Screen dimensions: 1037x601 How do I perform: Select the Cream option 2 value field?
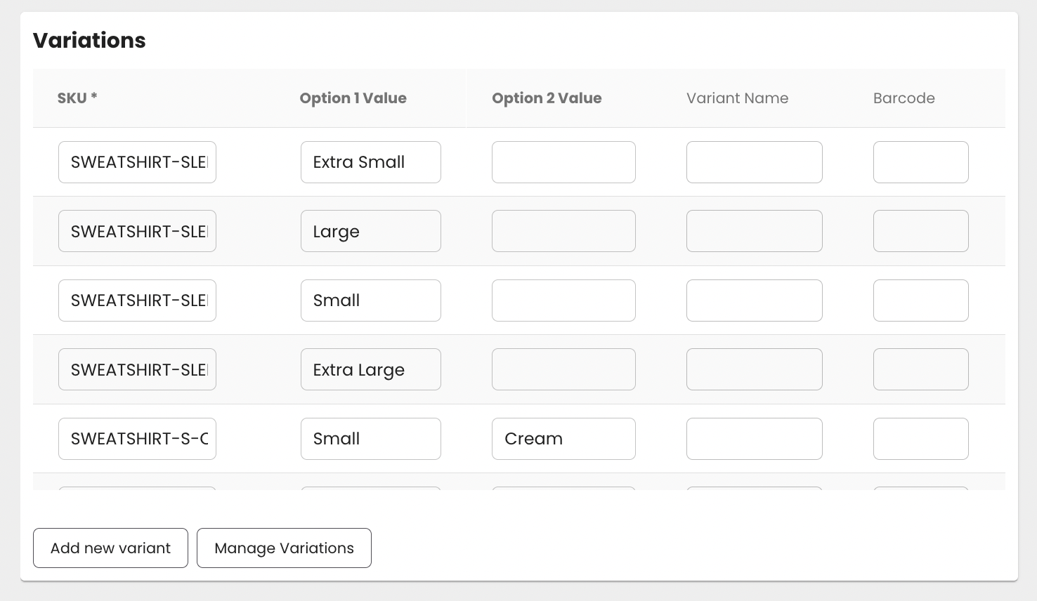563,439
